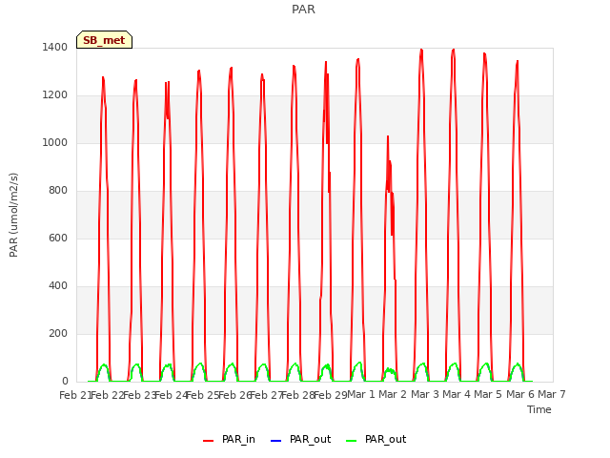
Task: Click the Feb 25 x-axis label
Action: pos(202,395)
